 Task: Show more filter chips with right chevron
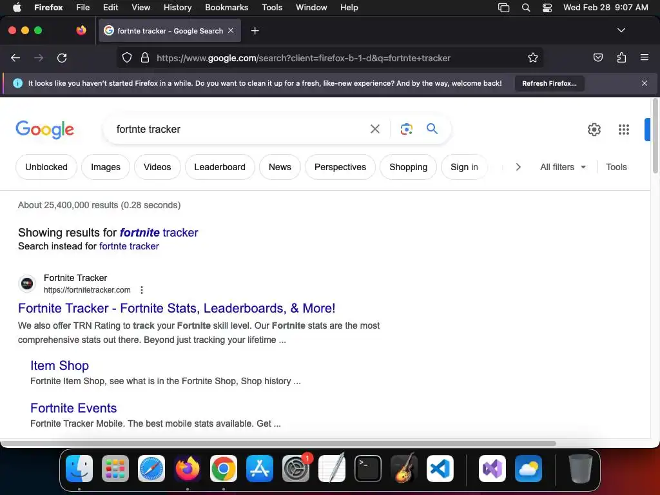pyautogui.click(x=518, y=167)
